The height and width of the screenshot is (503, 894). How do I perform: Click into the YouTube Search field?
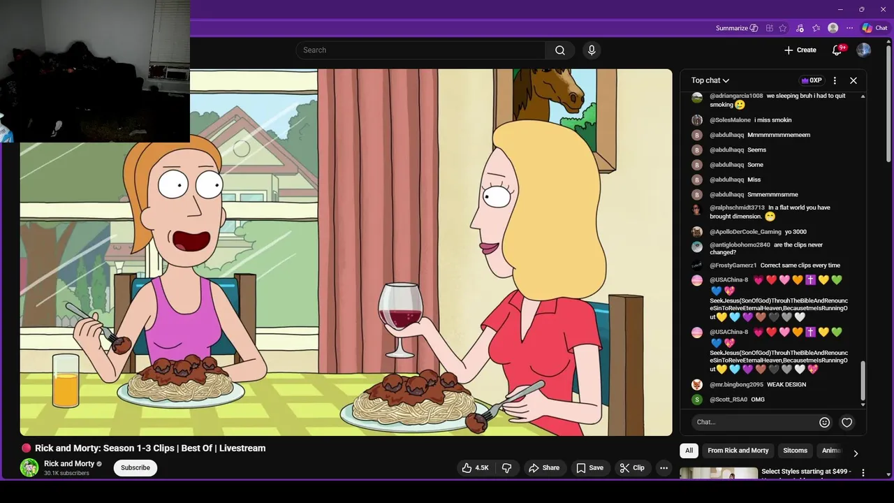pyautogui.click(x=420, y=50)
